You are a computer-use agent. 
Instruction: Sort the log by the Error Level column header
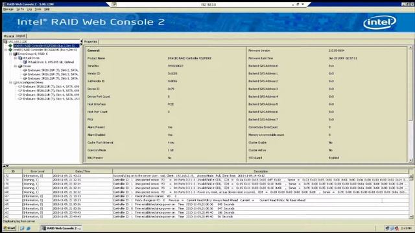38,172
